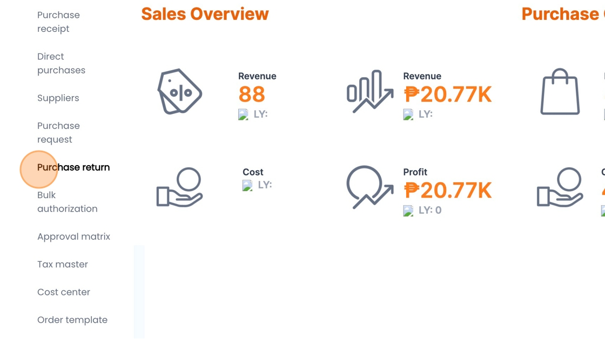The width and height of the screenshot is (605, 339).
Task: Click the bar chart revenue icon
Action: [369, 91]
